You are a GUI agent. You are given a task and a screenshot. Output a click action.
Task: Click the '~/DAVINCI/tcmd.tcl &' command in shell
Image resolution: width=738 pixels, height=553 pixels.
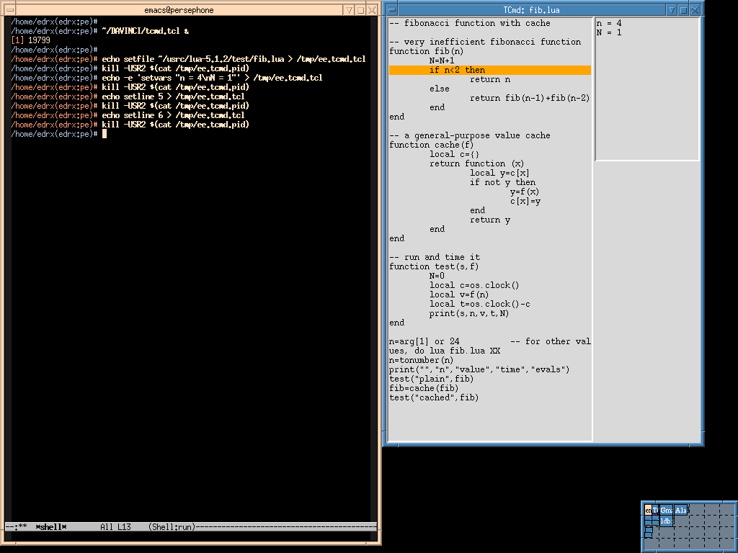146,31
